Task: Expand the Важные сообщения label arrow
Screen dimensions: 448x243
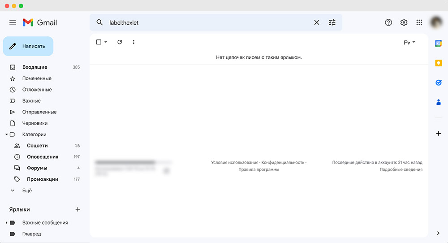Action: click(7, 222)
